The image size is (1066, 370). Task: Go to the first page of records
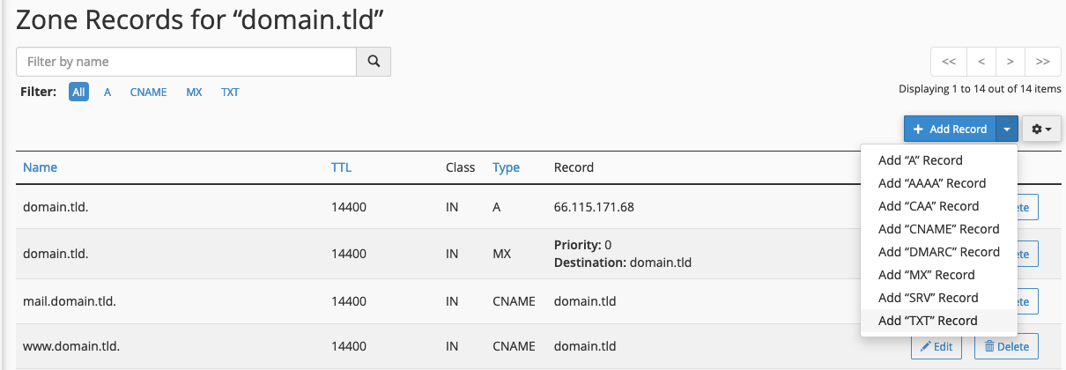click(949, 62)
